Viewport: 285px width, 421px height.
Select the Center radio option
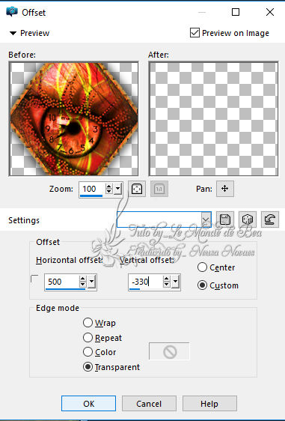point(202,267)
